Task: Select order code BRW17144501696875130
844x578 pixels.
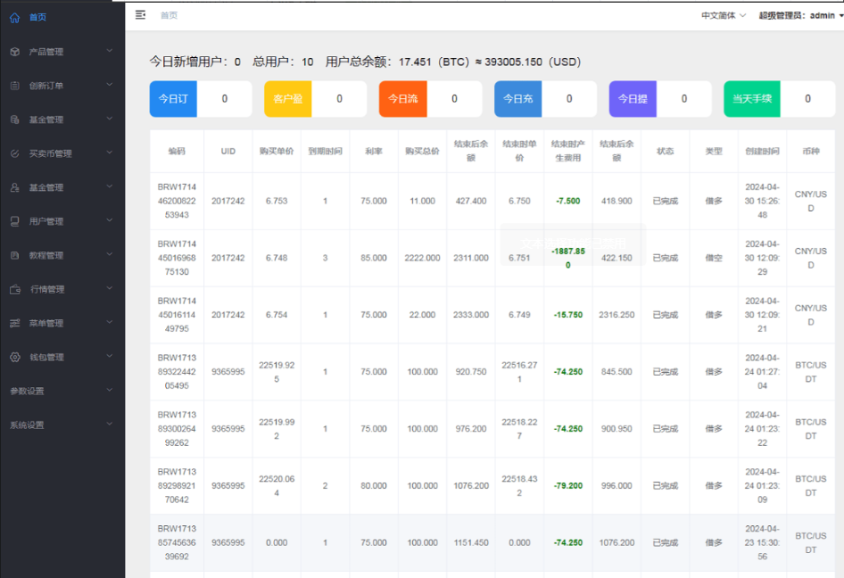Action: click(x=177, y=258)
